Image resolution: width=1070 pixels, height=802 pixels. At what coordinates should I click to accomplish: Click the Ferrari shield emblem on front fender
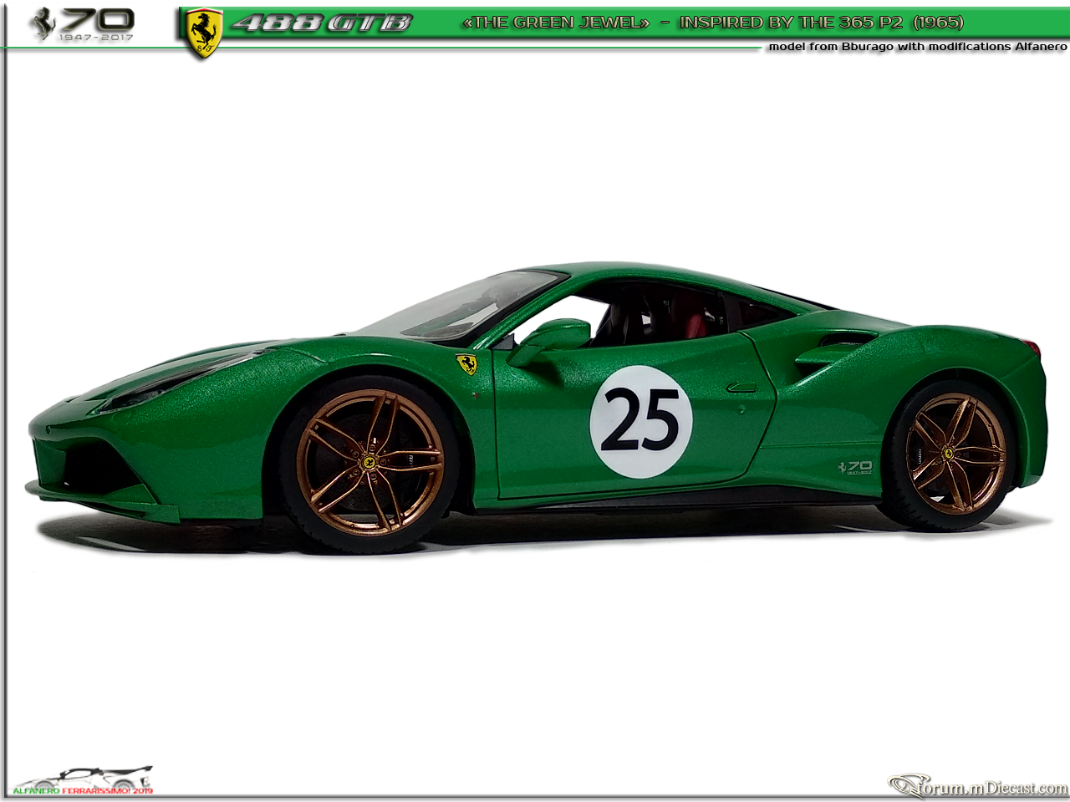(x=466, y=364)
